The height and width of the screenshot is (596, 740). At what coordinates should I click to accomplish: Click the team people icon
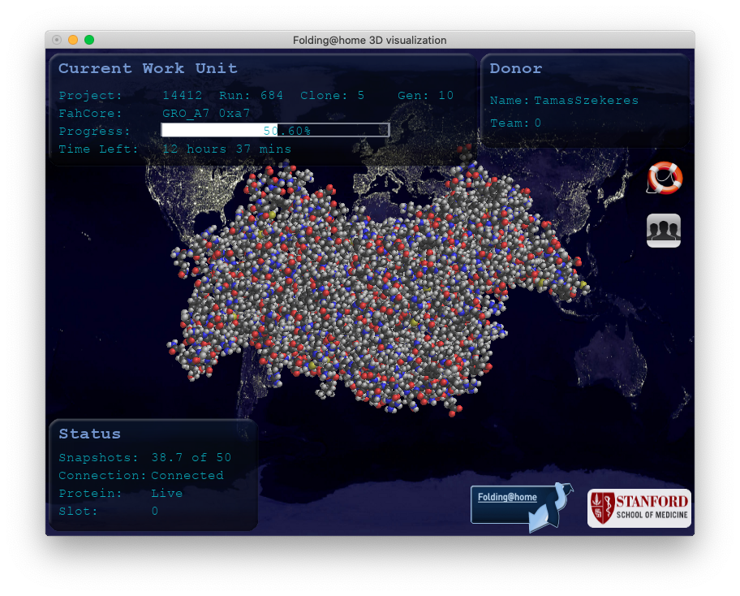664,231
